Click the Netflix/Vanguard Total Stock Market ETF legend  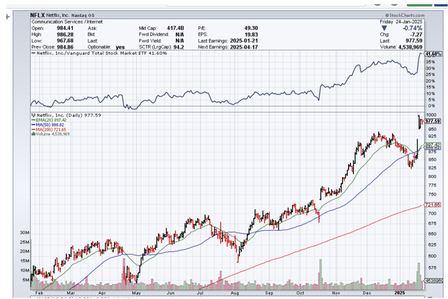point(99,53)
